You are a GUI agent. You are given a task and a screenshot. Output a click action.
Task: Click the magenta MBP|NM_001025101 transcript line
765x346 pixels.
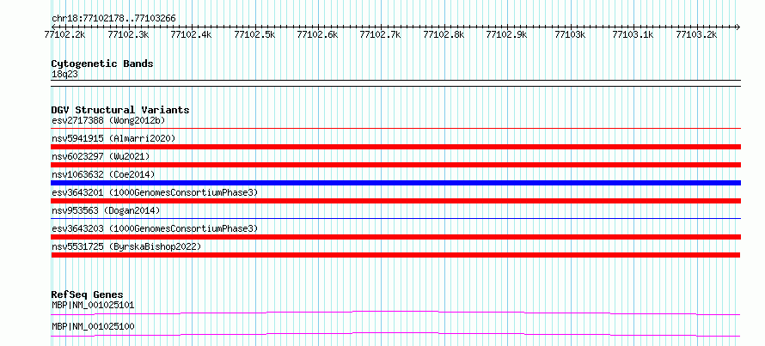pyautogui.click(x=395, y=313)
